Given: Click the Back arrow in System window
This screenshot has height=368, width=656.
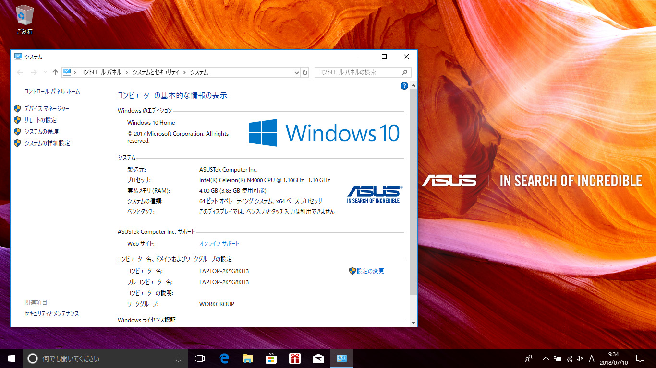Looking at the screenshot, I should [20, 72].
